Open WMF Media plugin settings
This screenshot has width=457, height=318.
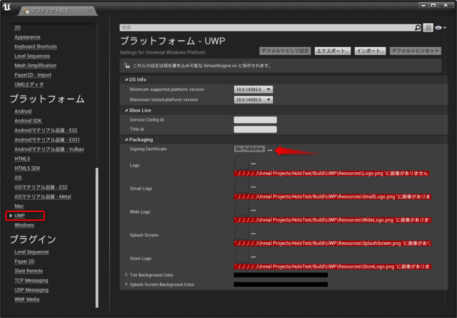coord(27,299)
